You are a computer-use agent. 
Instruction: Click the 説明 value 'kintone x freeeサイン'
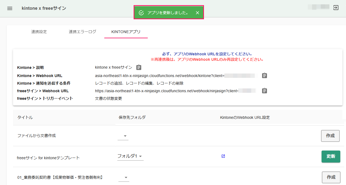pyautogui.click(x=114, y=67)
